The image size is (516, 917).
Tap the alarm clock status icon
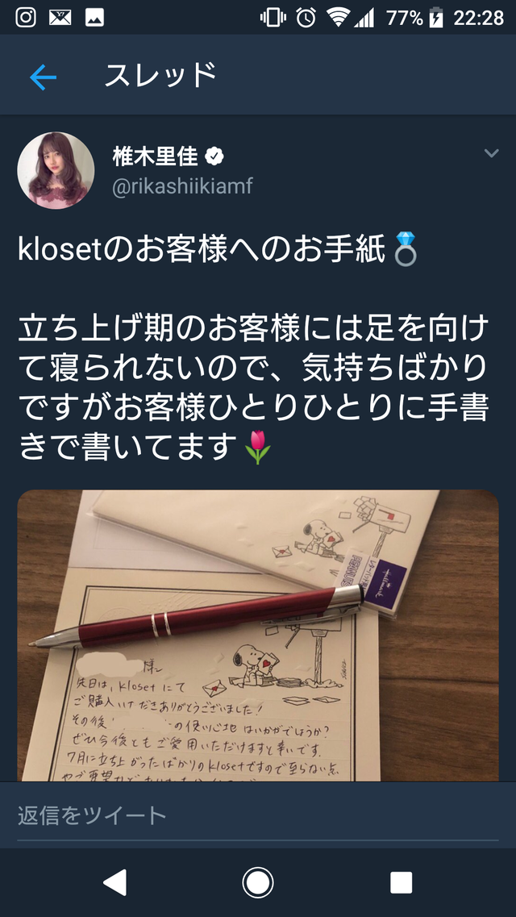coord(306,18)
